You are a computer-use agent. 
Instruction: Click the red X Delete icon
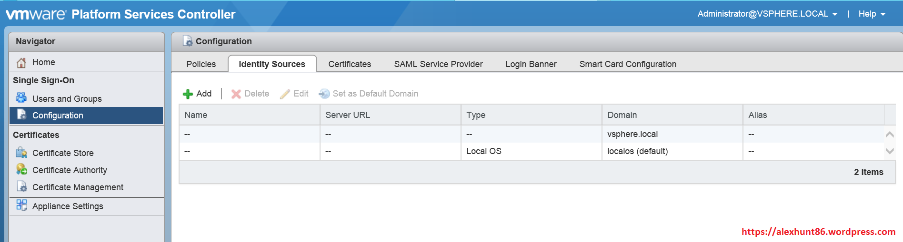point(236,94)
